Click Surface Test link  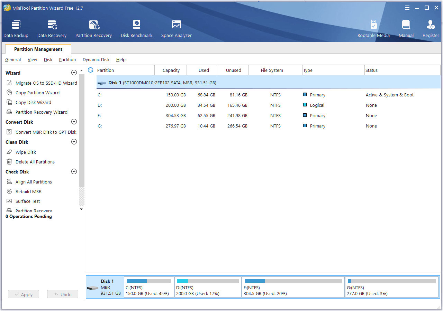pyautogui.click(x=28, y=201)
